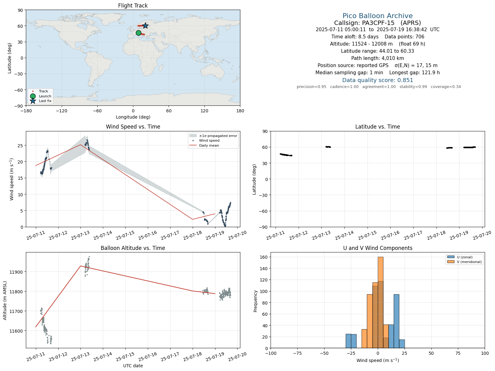Click "Latitude range: 44.01 to 60.33" text
The height and width of the screenshot is (371, 495).
(377, 51)
